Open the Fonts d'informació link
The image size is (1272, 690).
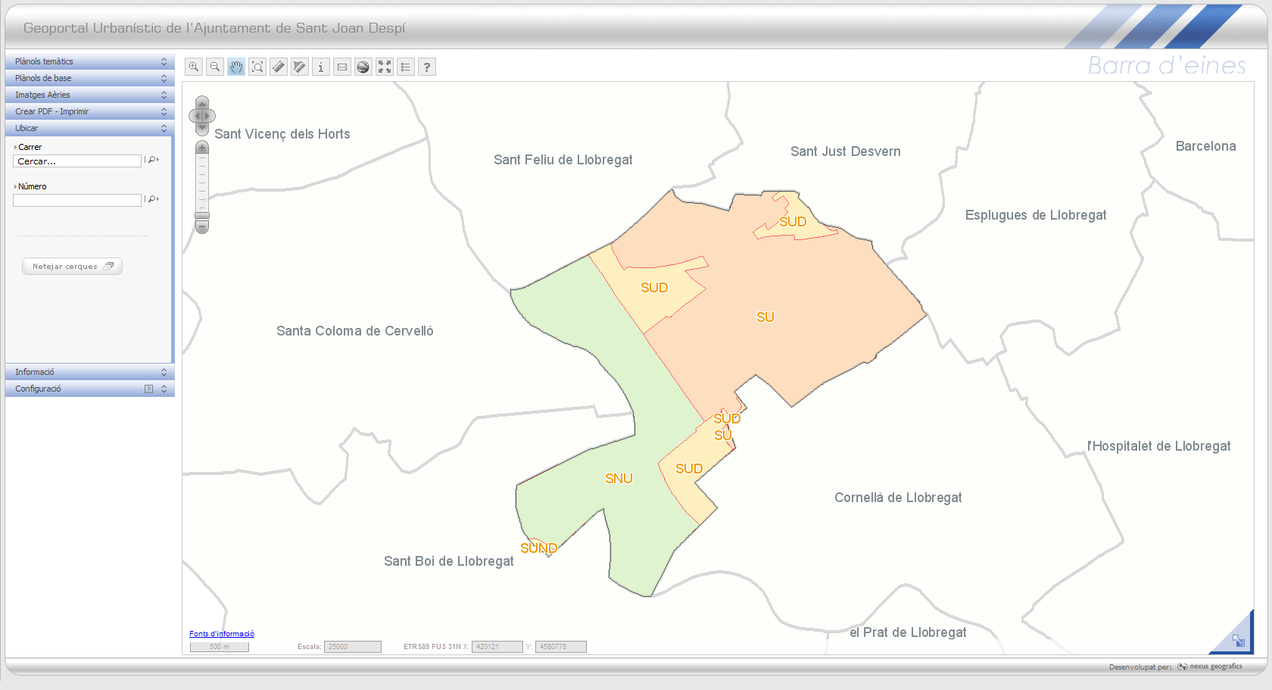click(x=222, y=634)
